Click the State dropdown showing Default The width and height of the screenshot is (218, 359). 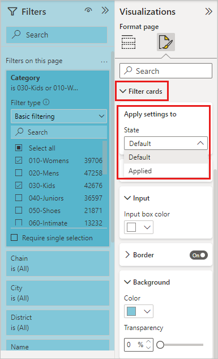tap(166, 143)
